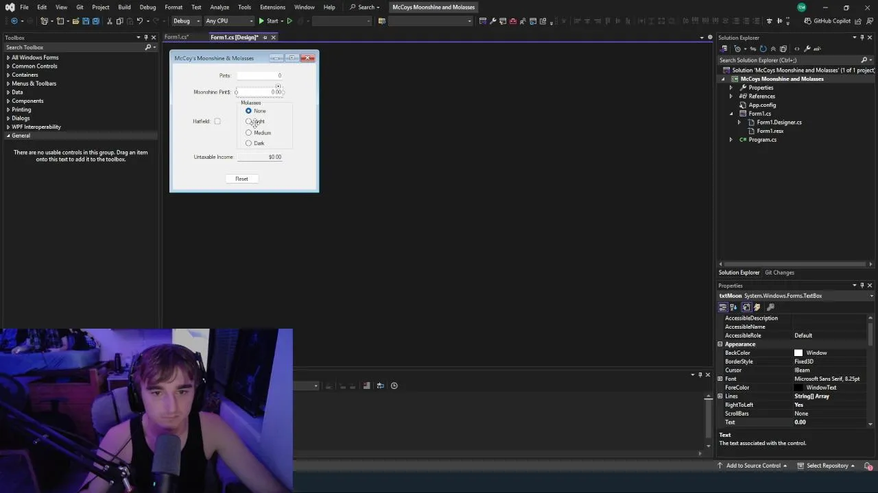Open the Any CPU platform dropdown
Image resolution: width=878 pixels, height=493 pixels.
click(x=229, y=21)
